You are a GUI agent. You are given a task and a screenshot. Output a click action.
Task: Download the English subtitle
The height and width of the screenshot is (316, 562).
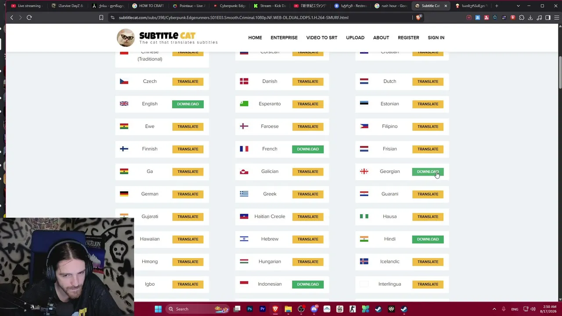tap(188, 104)
